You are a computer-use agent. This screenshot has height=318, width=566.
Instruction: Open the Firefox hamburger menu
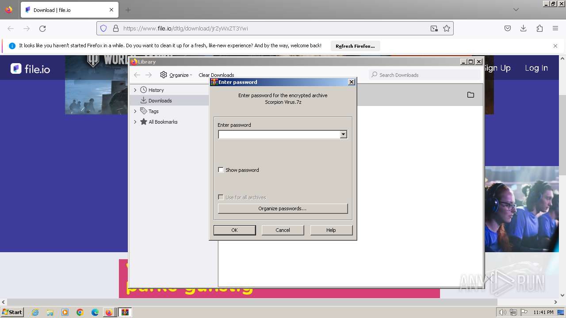pos(555,28)
